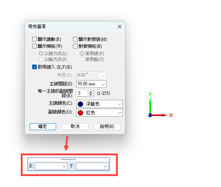Image resolution: width=221 pixels, height=187 pixels.
Task: Enable the 顯示柵格(W) checkbox
Action: (34, 46)
